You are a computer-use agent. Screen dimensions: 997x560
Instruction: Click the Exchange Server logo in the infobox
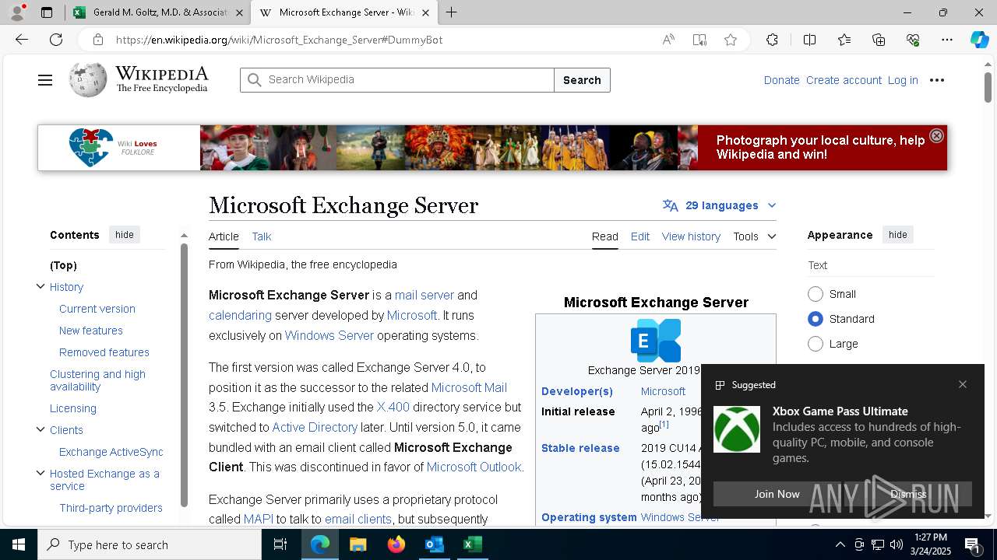pos(656,340)
